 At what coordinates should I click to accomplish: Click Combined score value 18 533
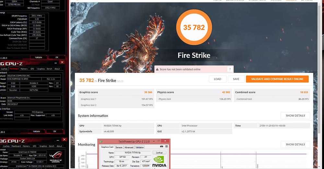(304, 92)
